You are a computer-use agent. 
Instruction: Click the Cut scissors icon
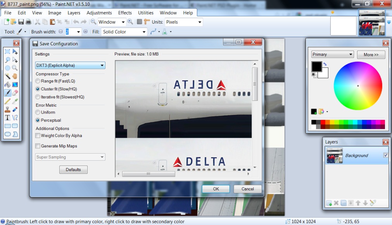(x=38, y=22)
